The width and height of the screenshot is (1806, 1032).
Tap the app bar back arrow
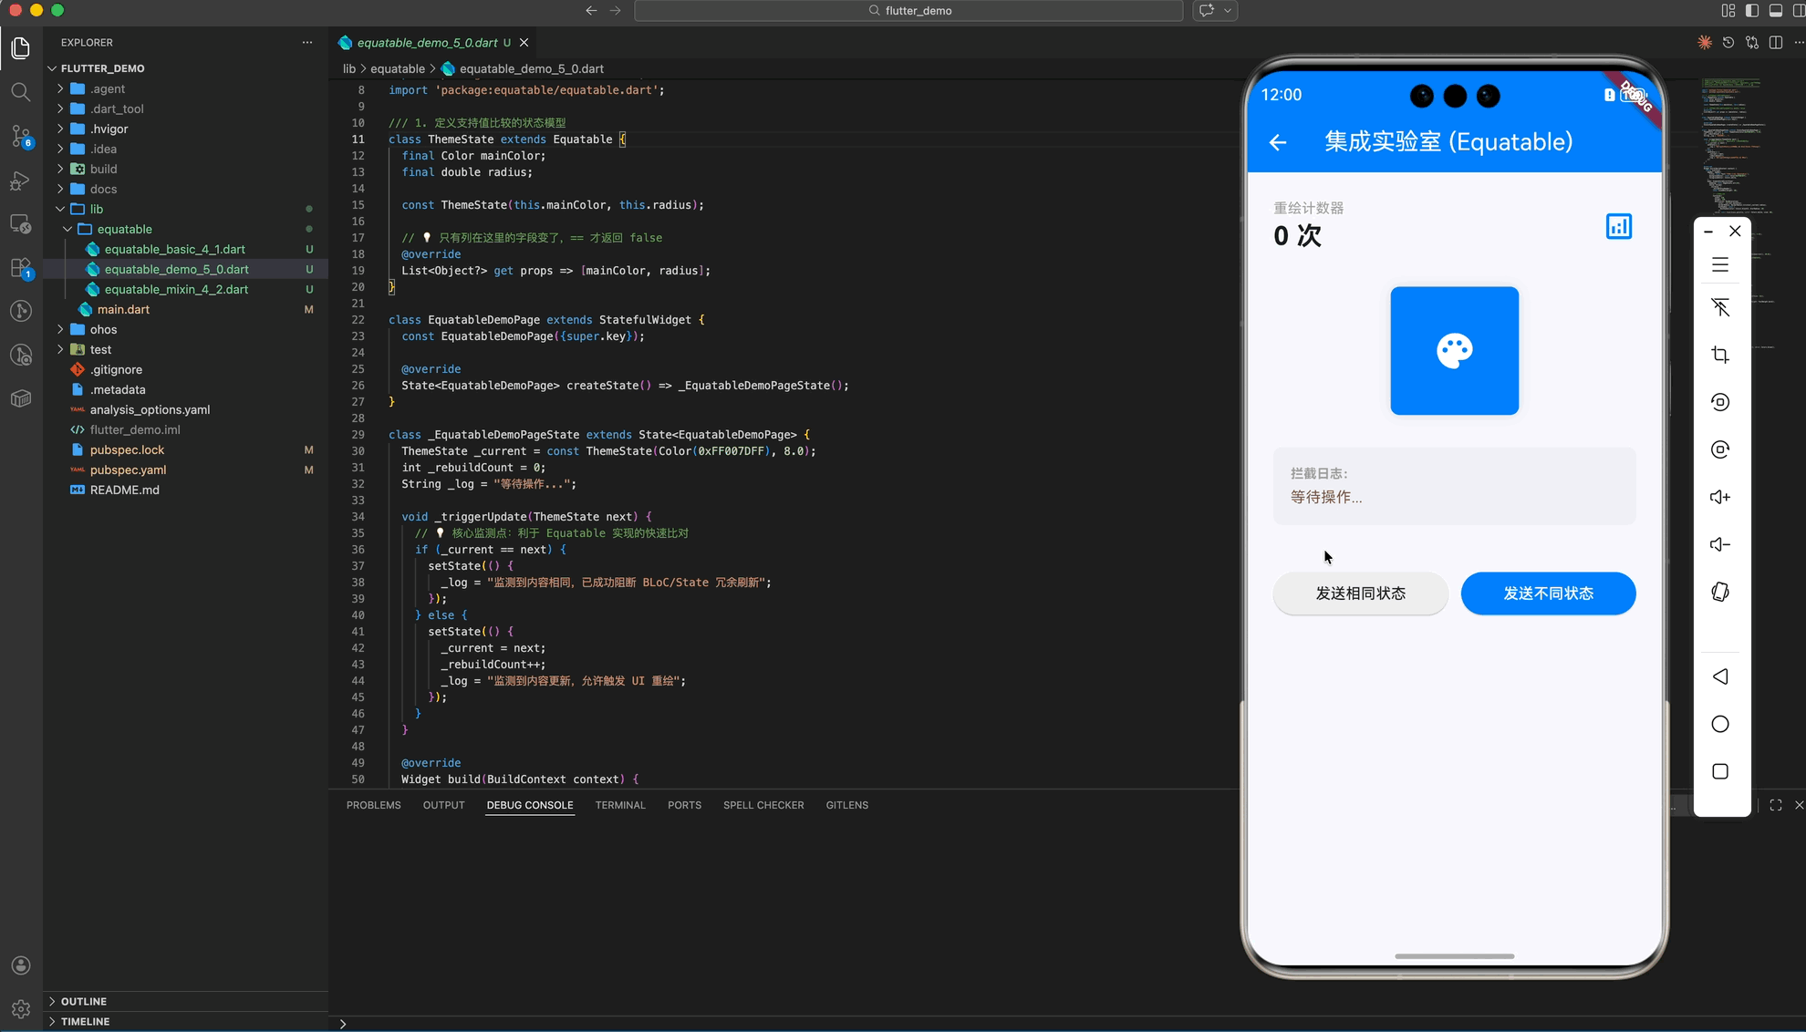[x=1277, y=142]
